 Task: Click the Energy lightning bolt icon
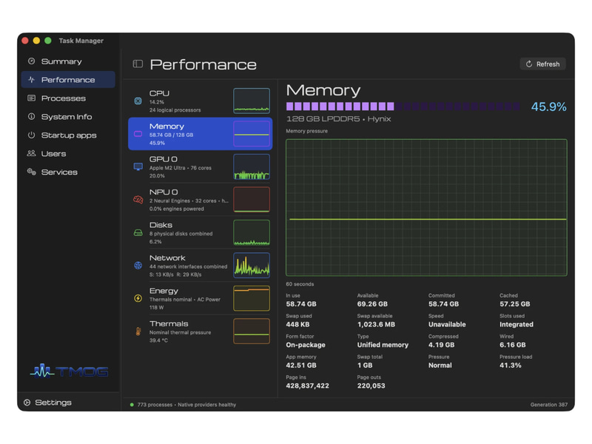[138, 298]
